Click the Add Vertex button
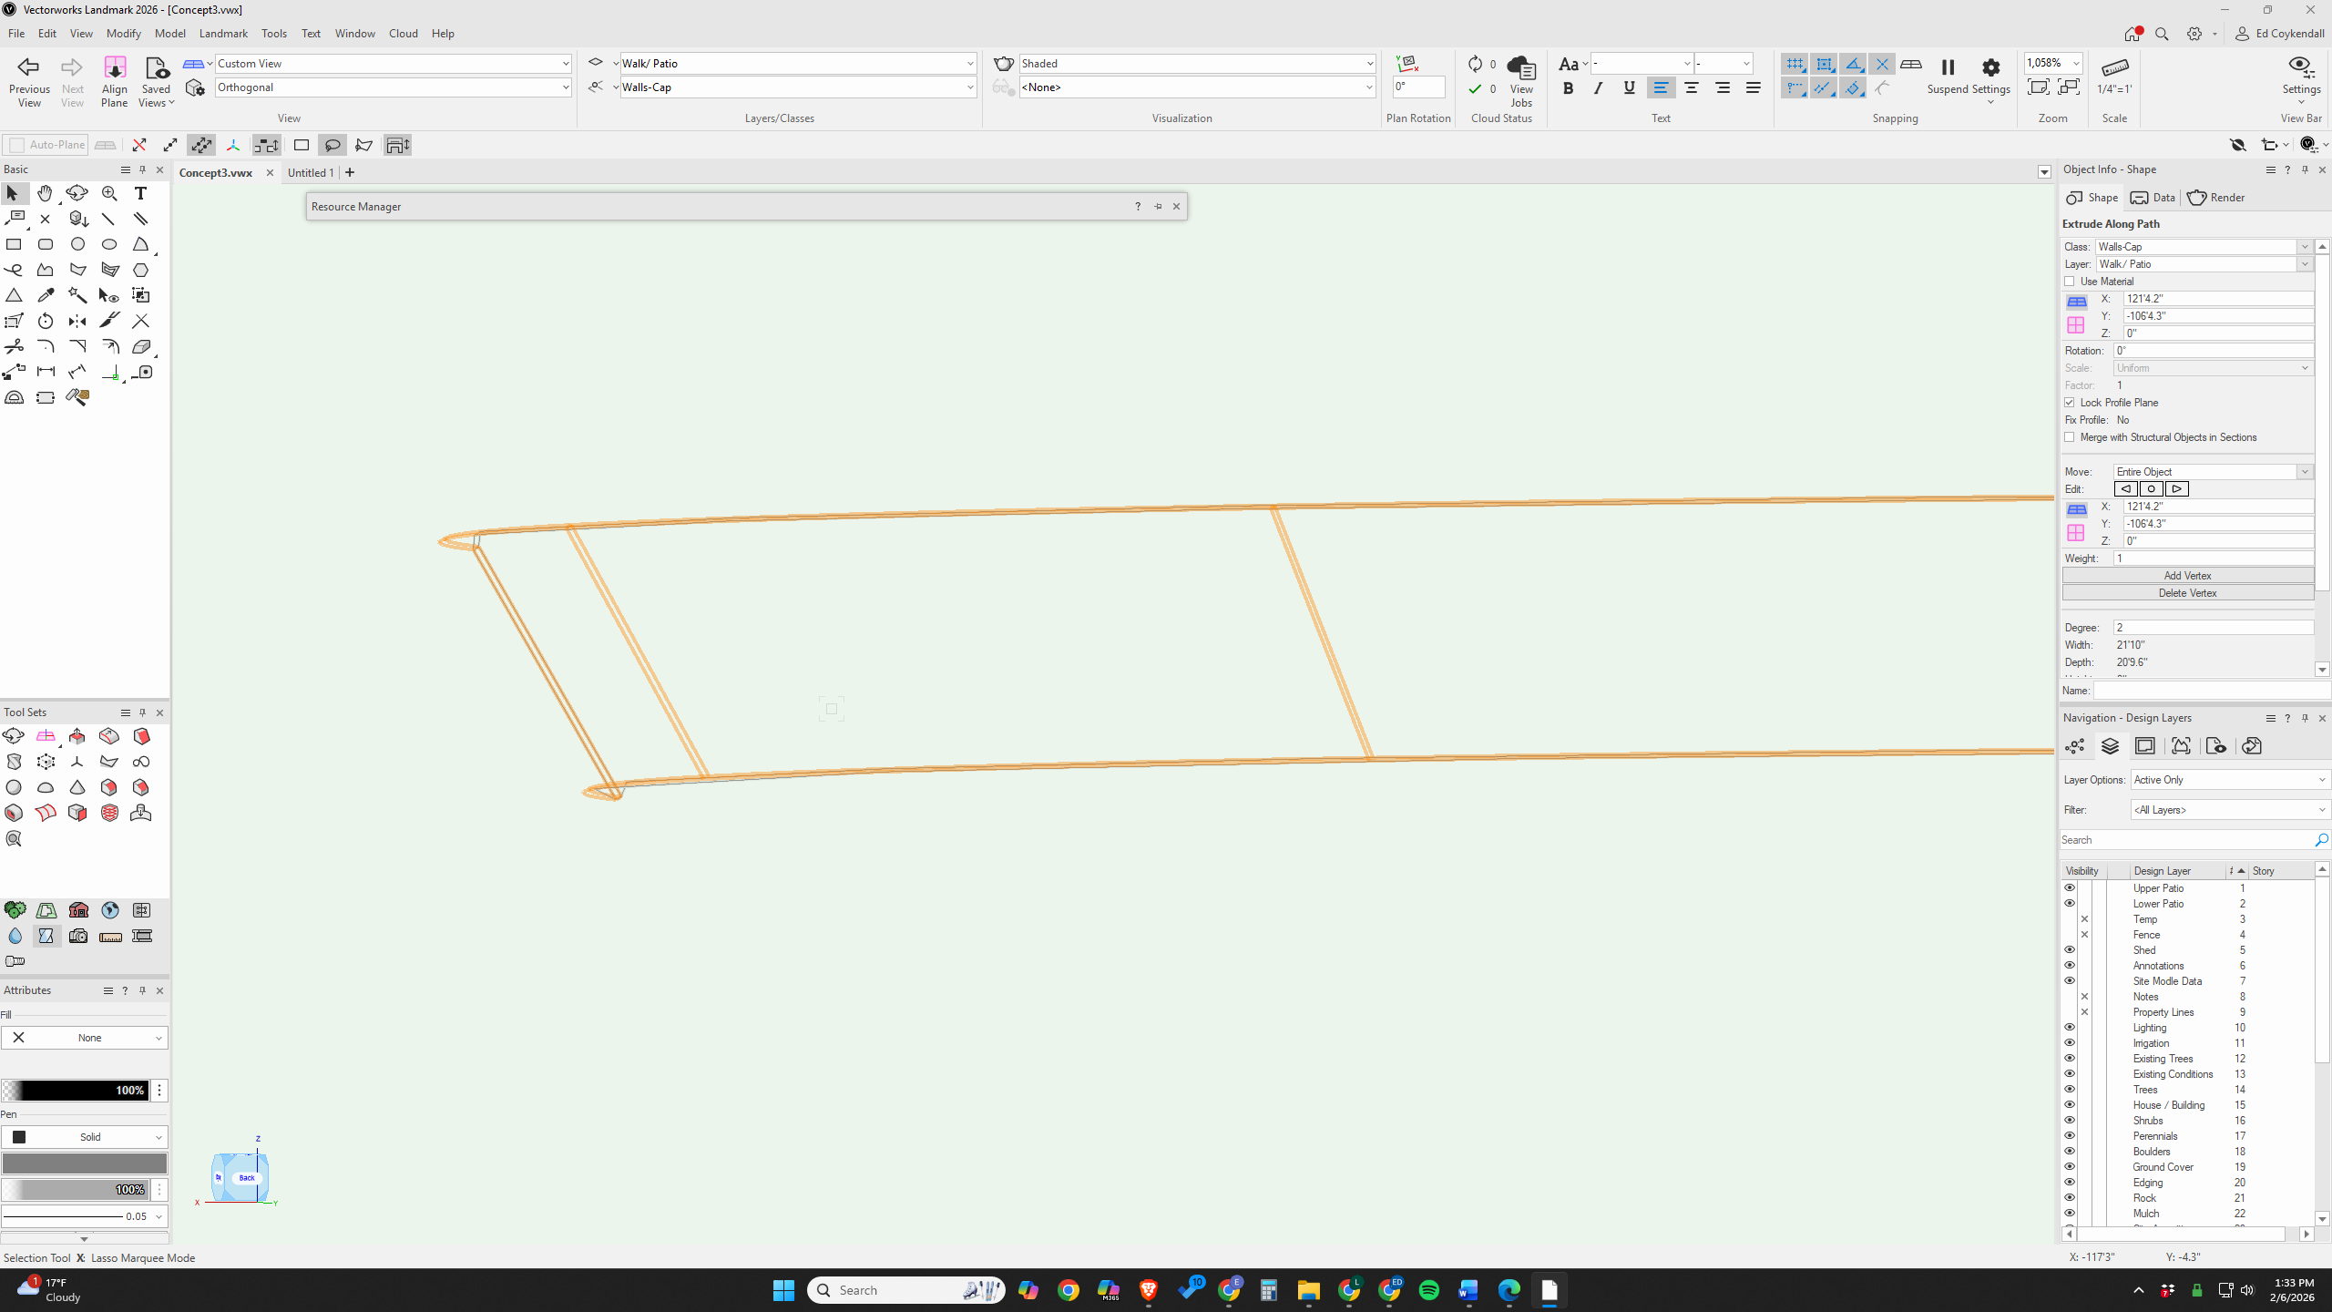 pyautogui.click(x=2187, y=576)
